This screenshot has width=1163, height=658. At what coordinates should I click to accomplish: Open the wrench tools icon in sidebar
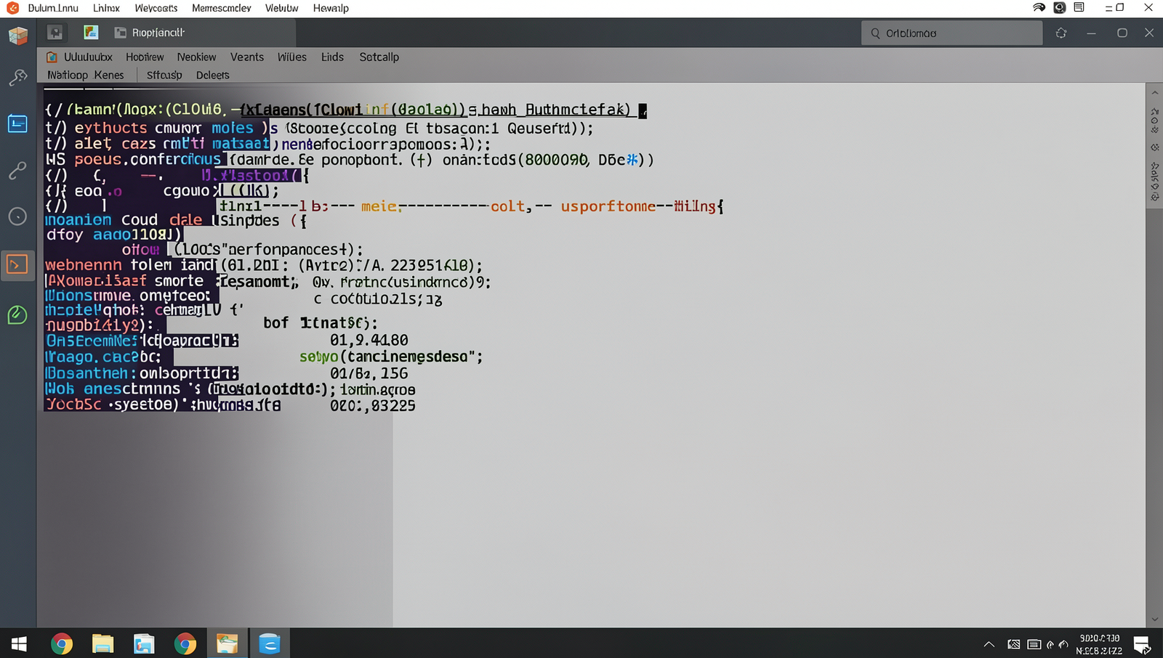17,77
